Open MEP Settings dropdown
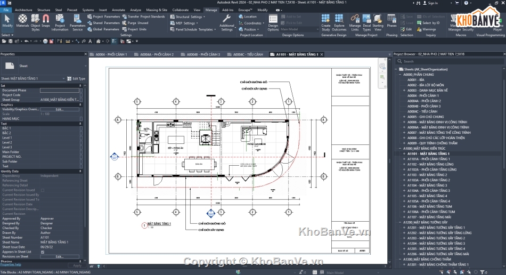This screenshot has height=275, width=506. click(x=184, y=23)
